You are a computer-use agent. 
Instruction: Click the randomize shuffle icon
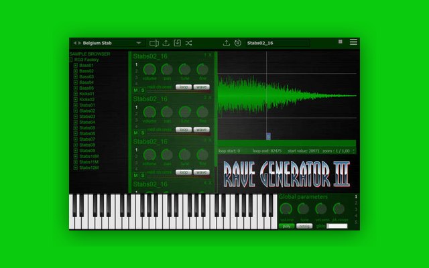point(188,43)
